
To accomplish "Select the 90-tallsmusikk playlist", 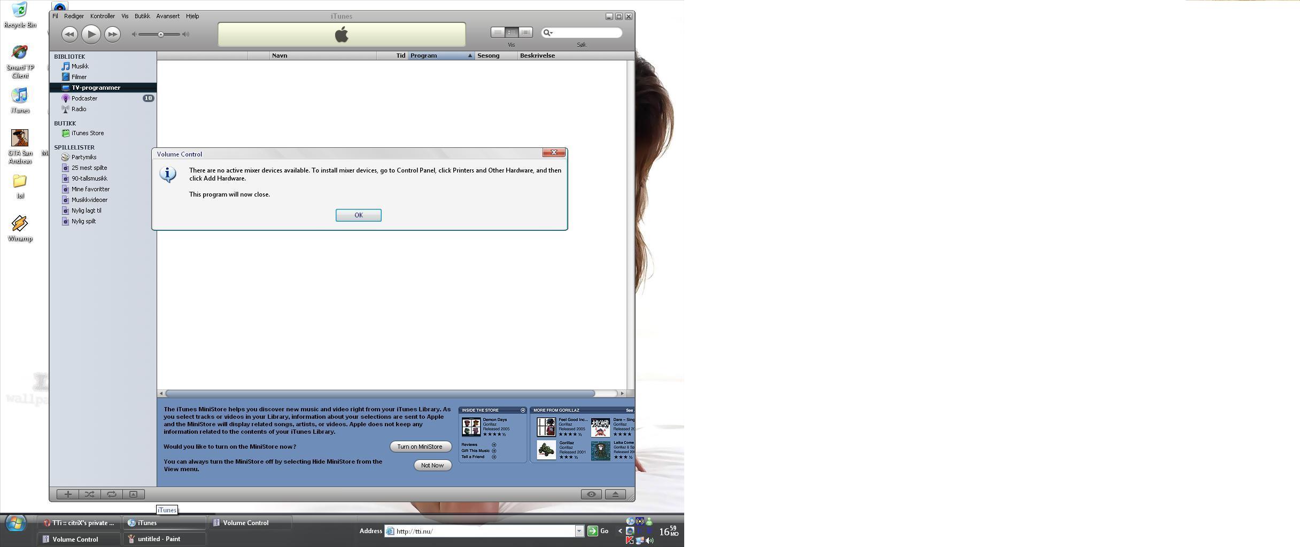I will (103, 178).
